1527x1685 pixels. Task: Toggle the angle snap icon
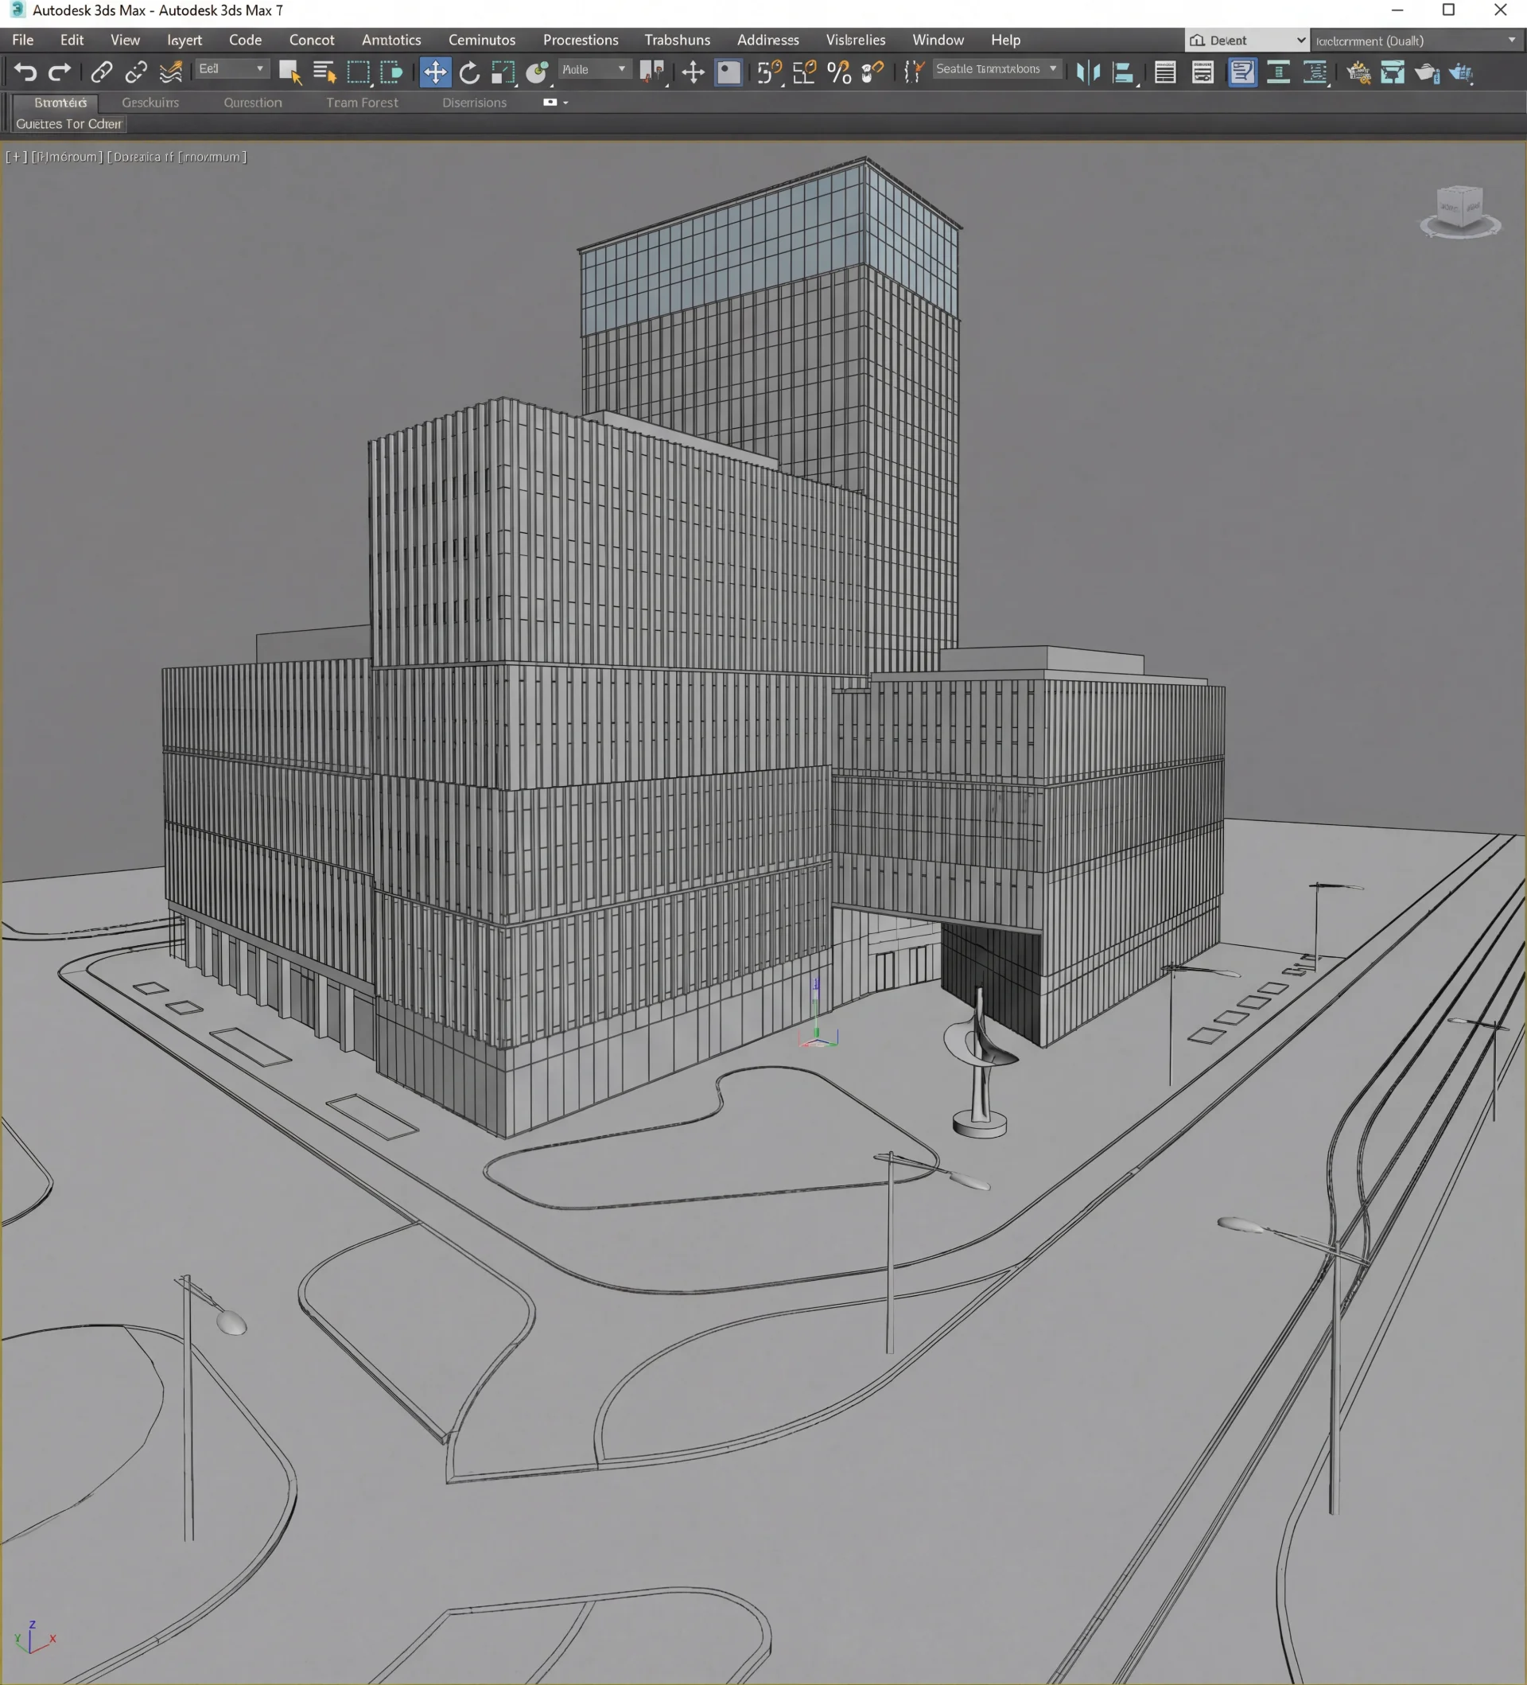pyautogui.click(x=804, y=72)
